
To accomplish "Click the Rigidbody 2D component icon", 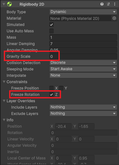I will click(9, 4).
